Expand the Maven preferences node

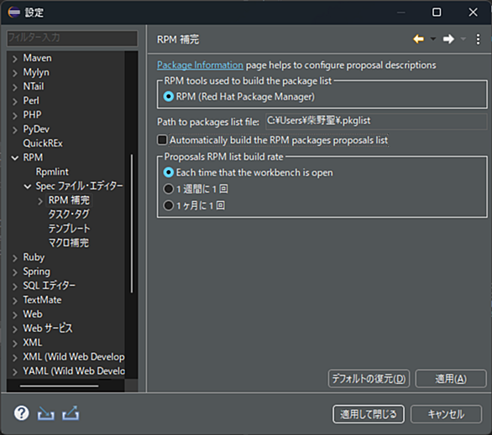pyautogui.click(x=15, y=59)
